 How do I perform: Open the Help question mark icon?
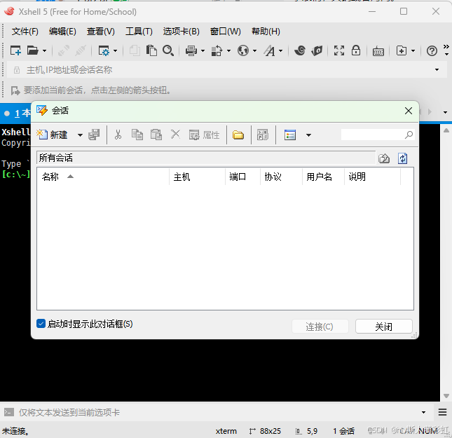coord(432,51)
